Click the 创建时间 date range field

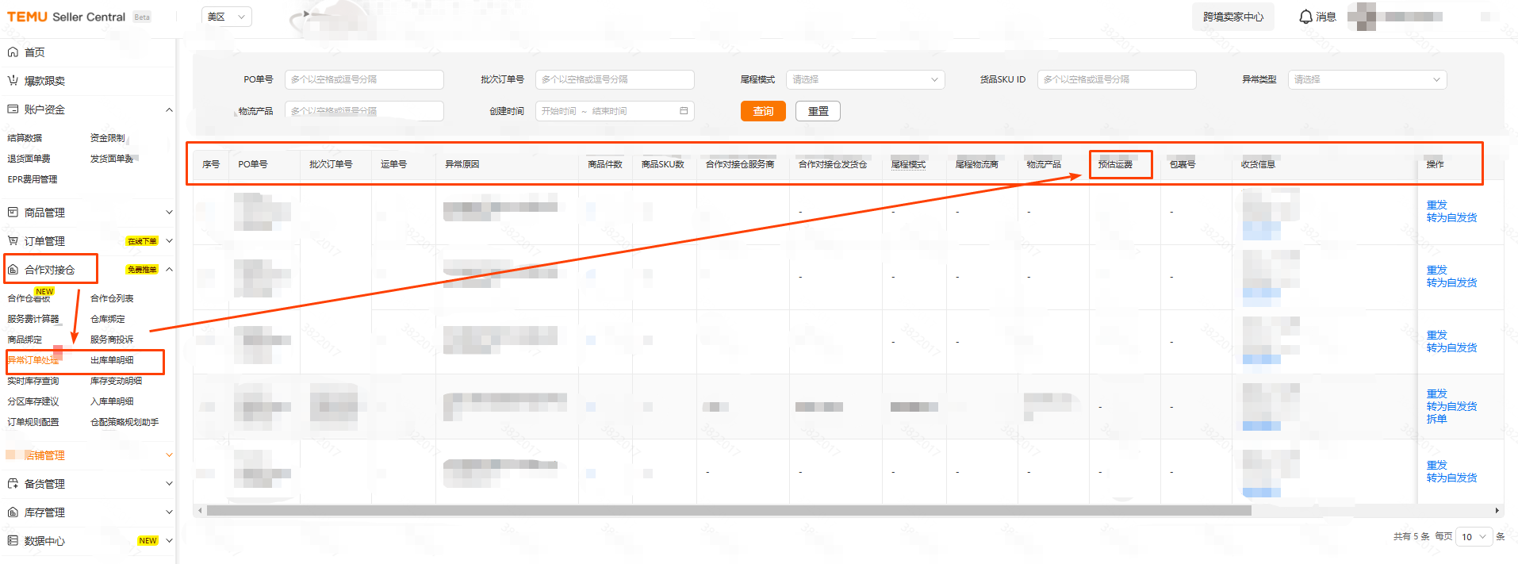pyautogui.click(x=615, y=111)
